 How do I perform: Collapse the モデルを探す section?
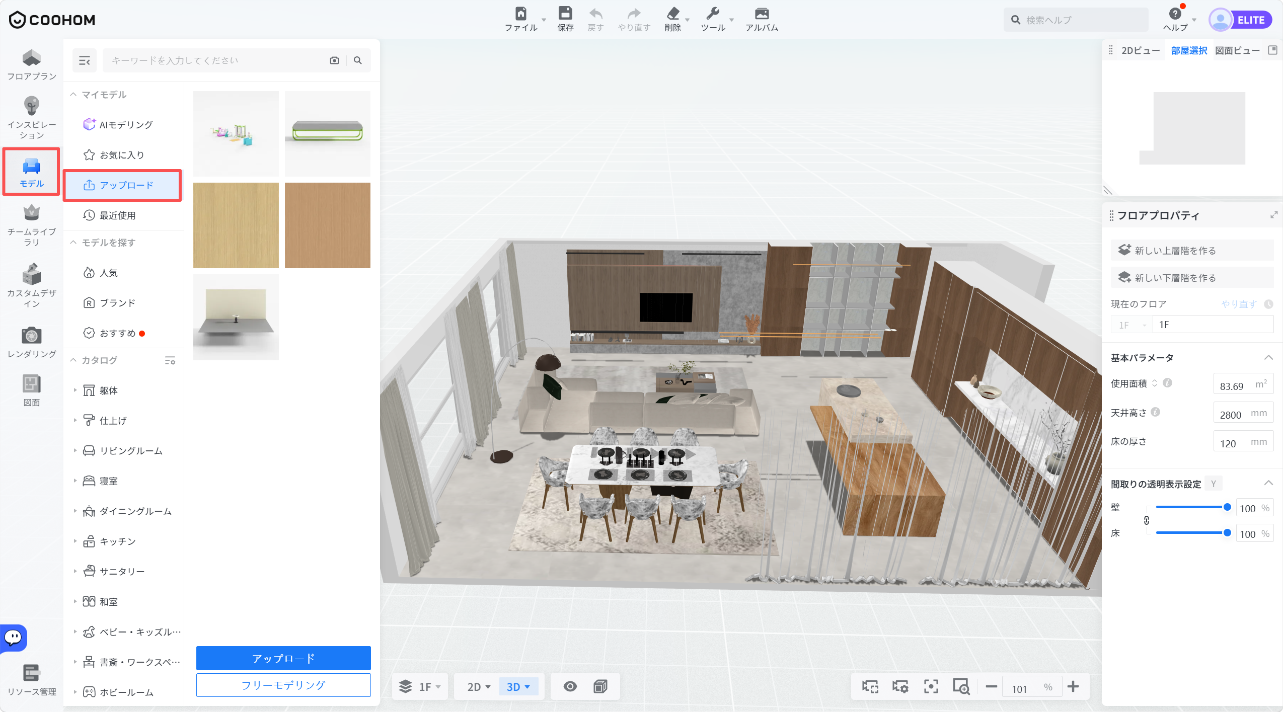click(x=73, y=243)
